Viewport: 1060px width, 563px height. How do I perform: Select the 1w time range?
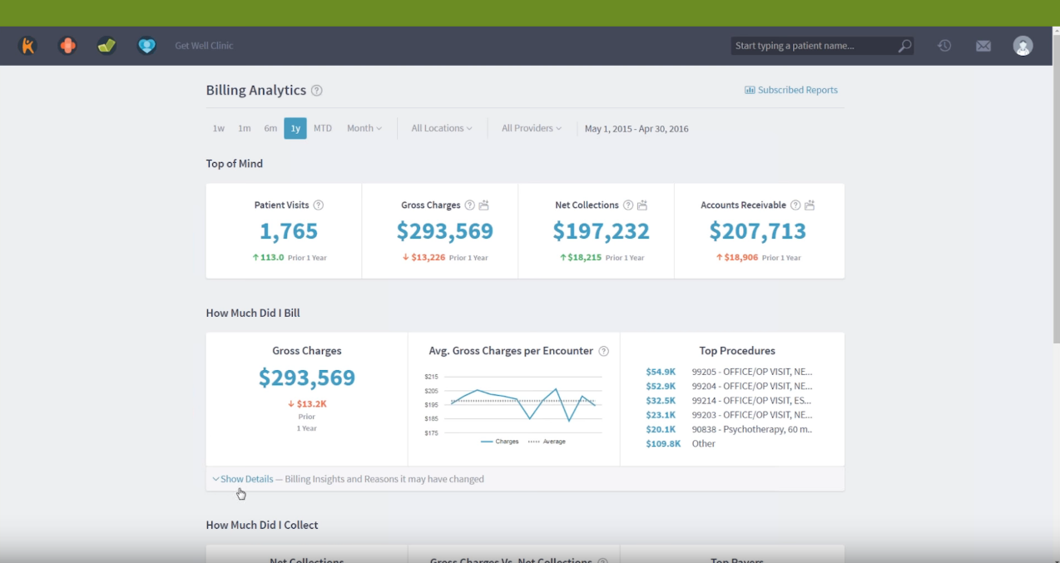(218, 128)
